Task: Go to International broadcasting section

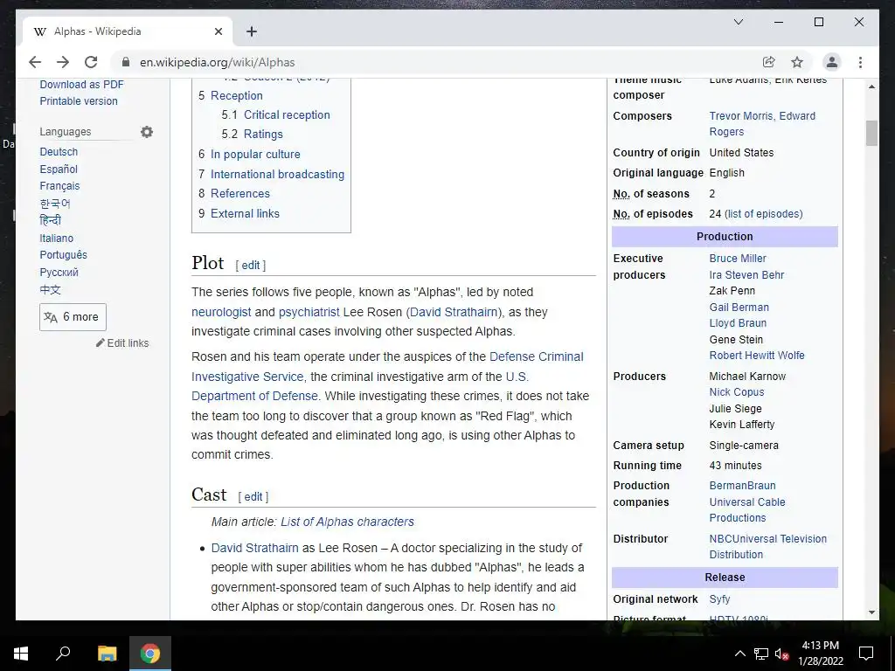Action: (277, 174)
